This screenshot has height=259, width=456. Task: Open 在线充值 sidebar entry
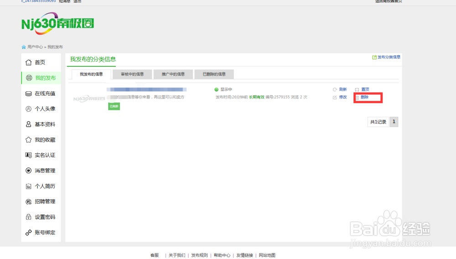click(x=40, y=93)
